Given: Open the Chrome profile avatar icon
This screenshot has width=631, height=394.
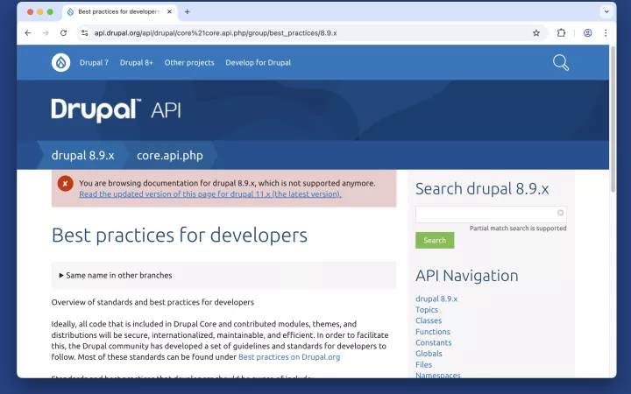Looking at the screenshot, I should 587,33.
